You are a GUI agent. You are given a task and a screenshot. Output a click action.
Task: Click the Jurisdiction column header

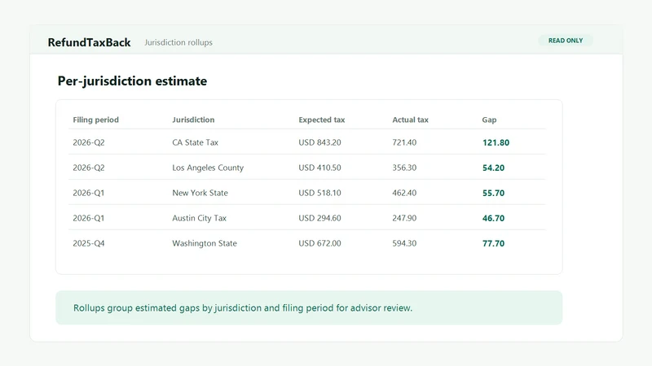coord(193,120)
